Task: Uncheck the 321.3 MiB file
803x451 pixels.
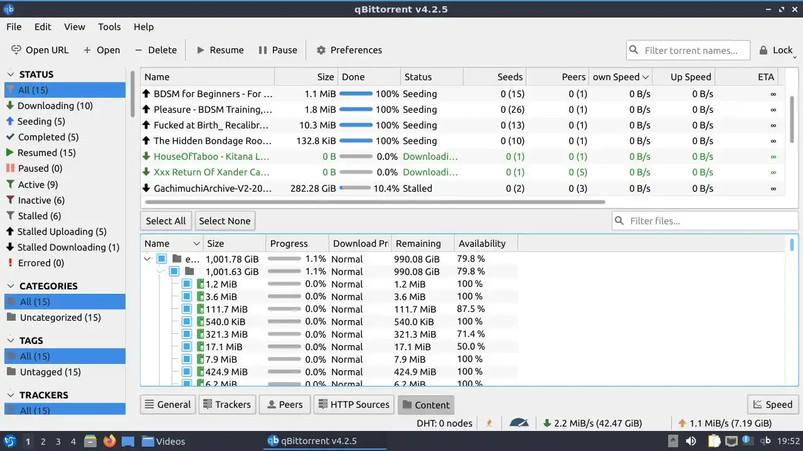Action: click(187, 334)
